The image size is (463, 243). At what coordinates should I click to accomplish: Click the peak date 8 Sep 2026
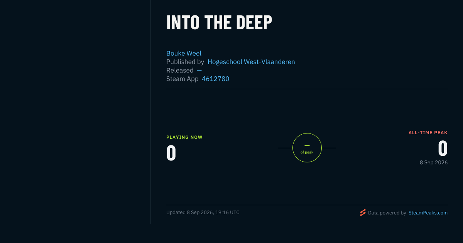click(x=434, y=162)
